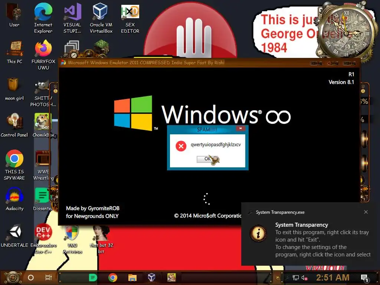Open File Explorer from the taskbar

pos(132,278)
